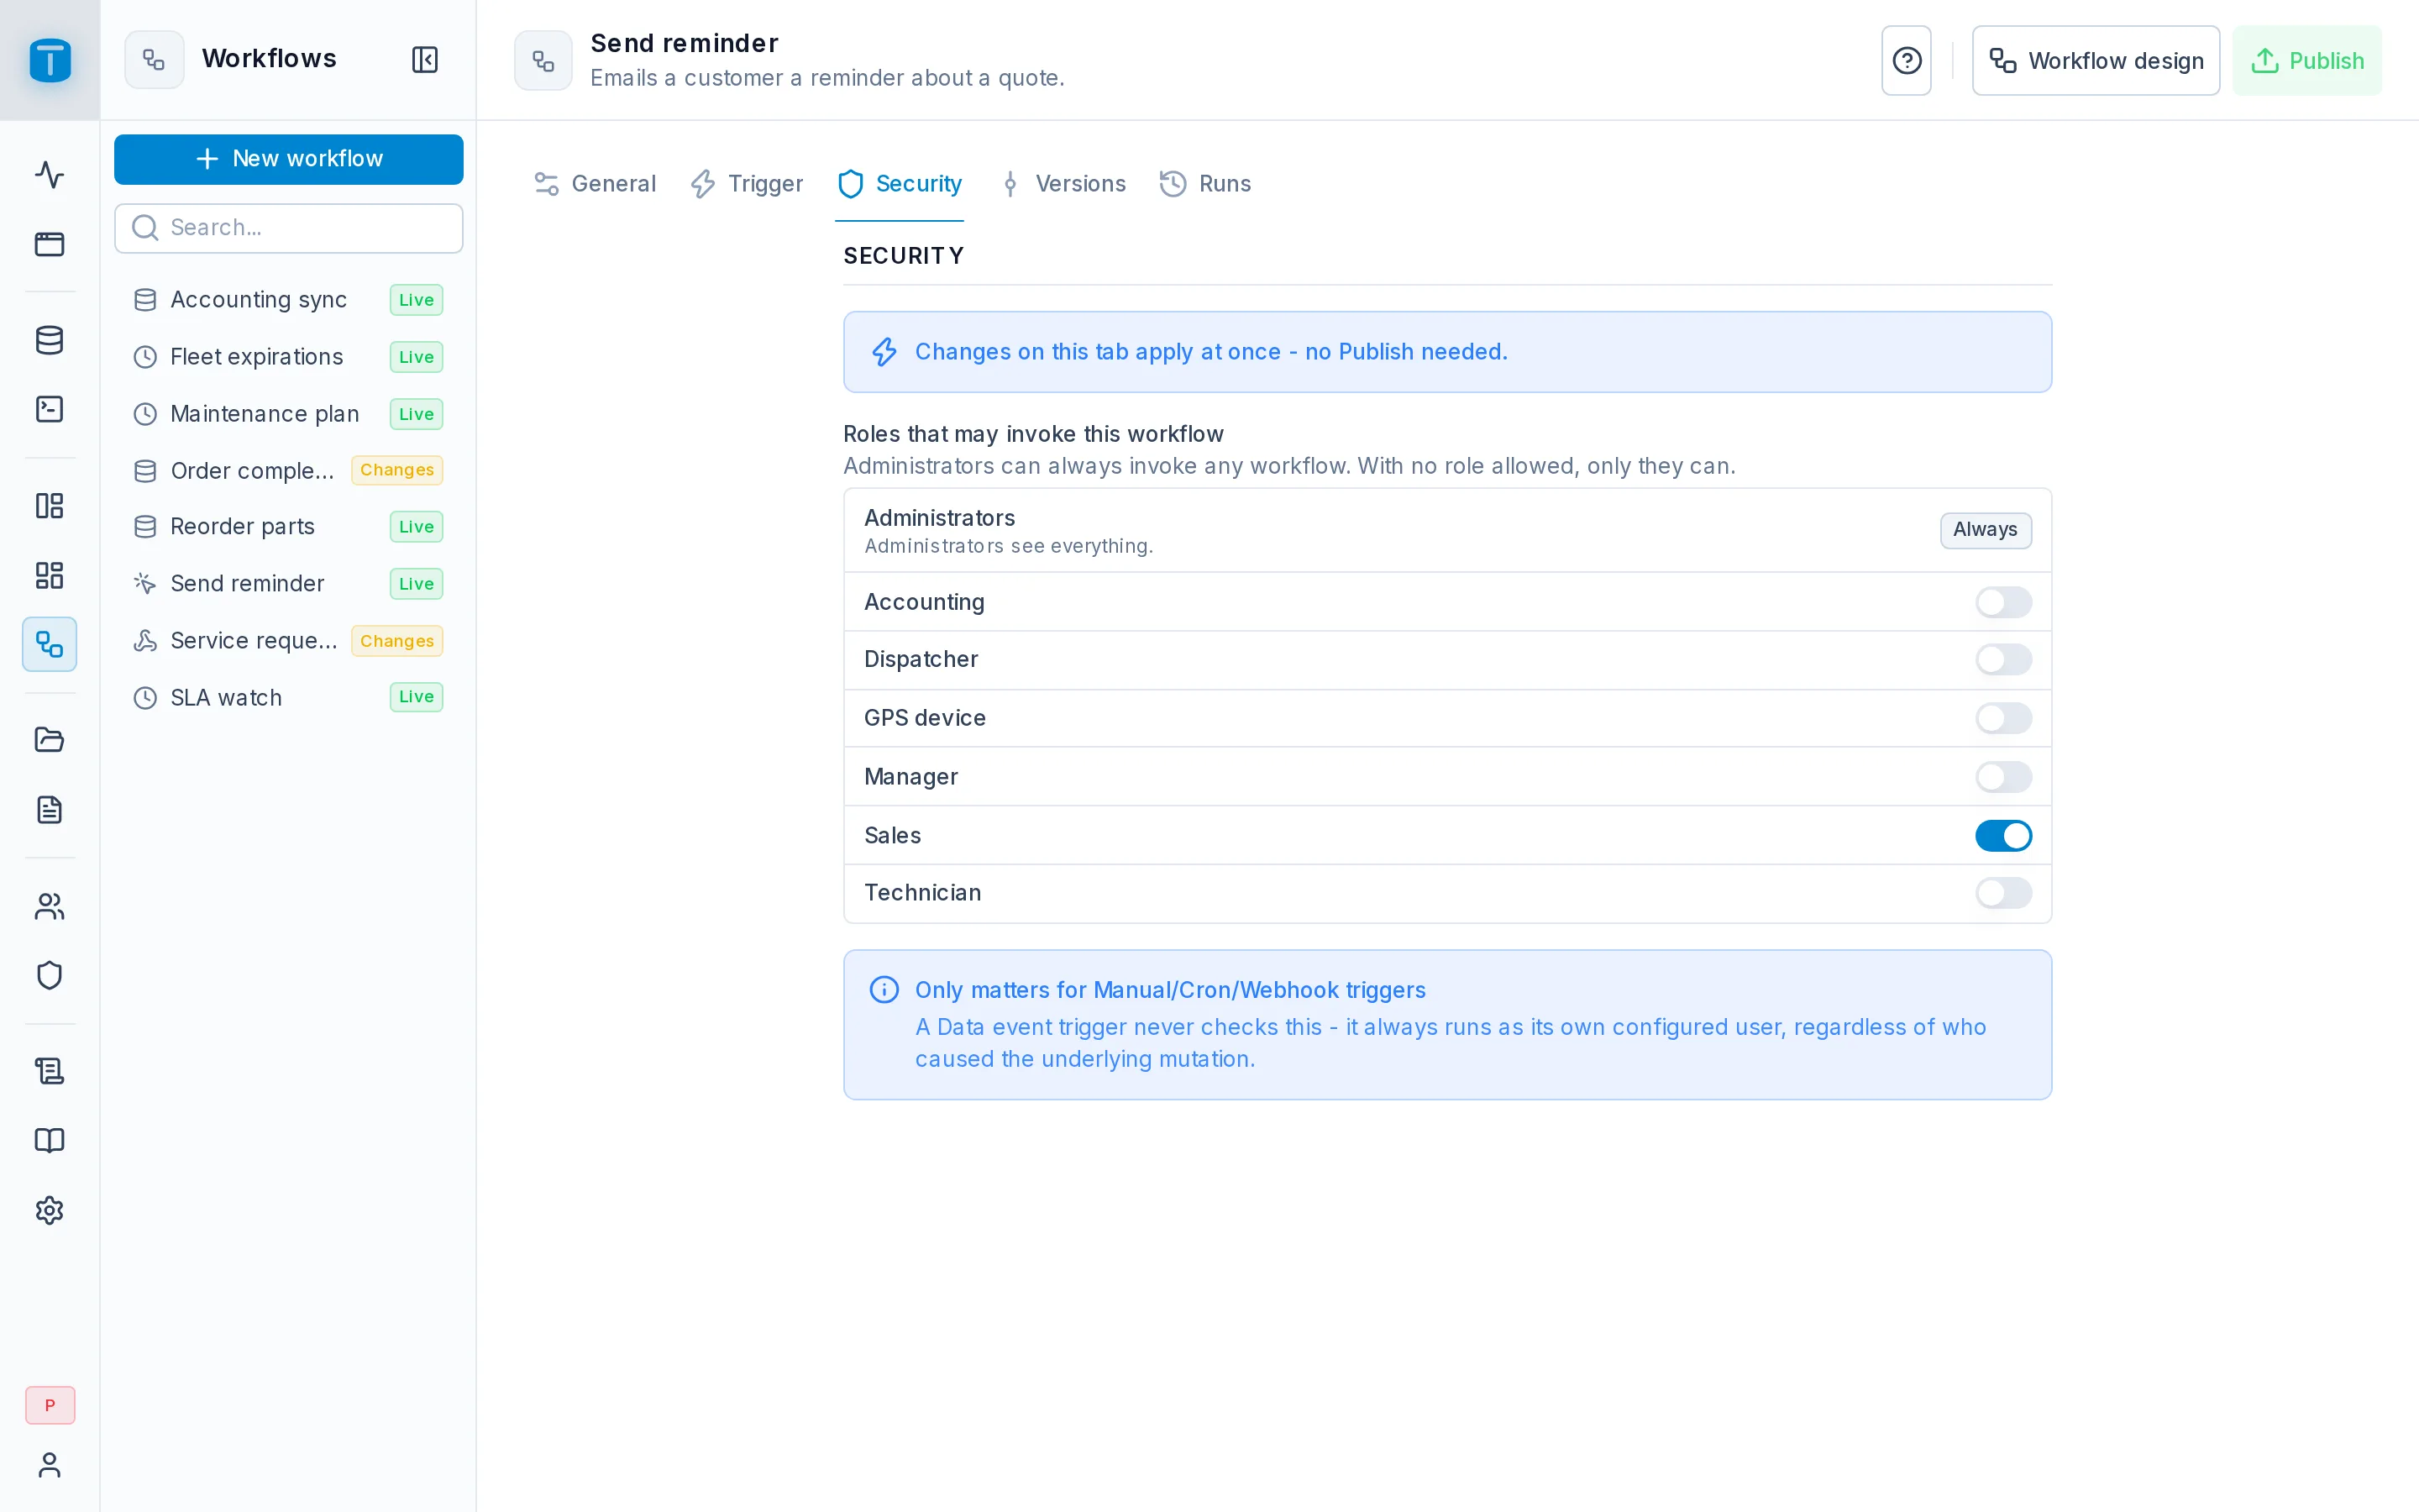Switch to the Trigger tab
This screenshot has width=2419, height=1512.
747,184
